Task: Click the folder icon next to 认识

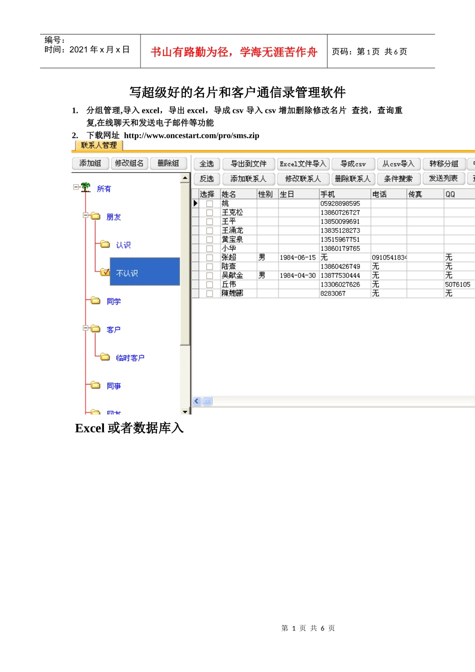Action: 105,244
